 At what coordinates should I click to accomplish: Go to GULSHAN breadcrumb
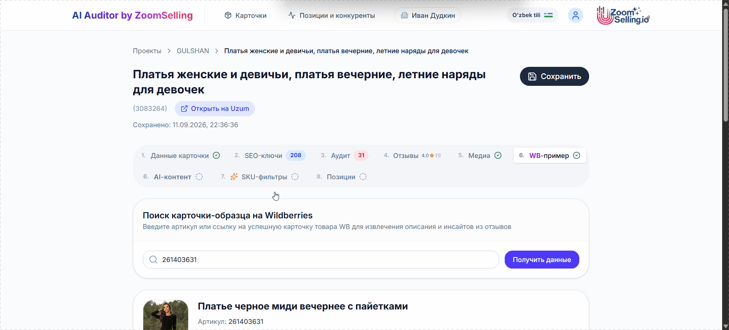[193, 51]
